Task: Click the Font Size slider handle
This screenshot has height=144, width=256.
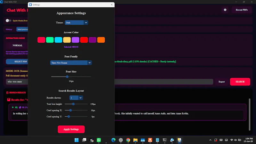Action: point(67,76)
